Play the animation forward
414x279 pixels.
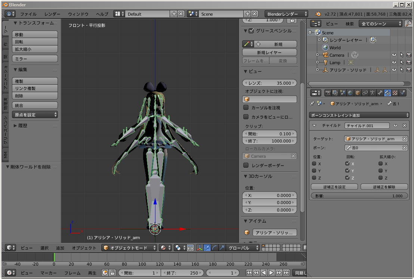271,273
